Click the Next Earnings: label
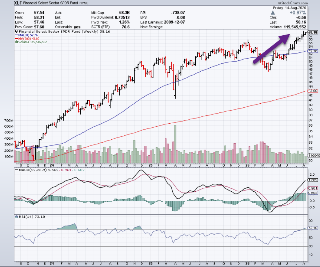Screen dimensions: 320x267 tap(152, 27)
